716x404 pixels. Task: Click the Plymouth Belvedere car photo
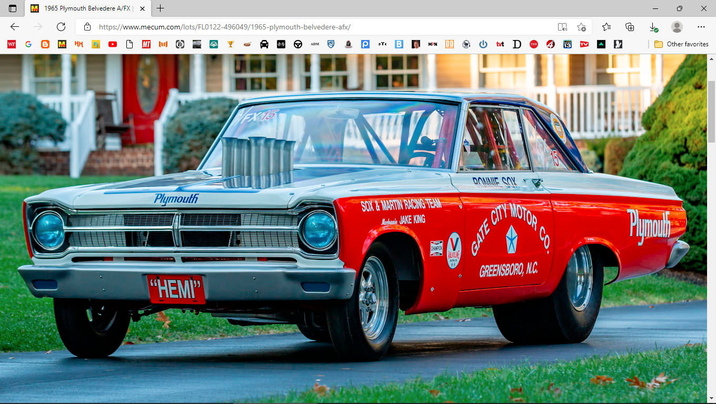pyautogui.click(x=353, y=228)
